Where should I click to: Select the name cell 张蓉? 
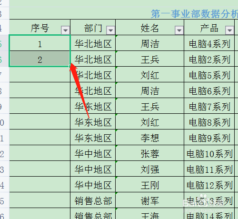pyautogui.click(x=150, y=153)
